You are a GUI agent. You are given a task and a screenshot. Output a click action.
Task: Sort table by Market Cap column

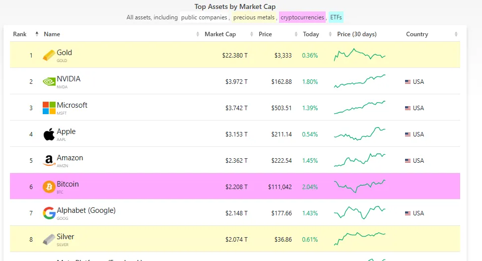click(220, 34)
